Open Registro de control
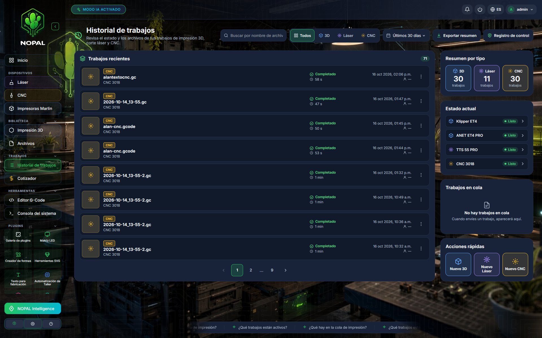This screenshot has width=542, height=338. point(508,36)
